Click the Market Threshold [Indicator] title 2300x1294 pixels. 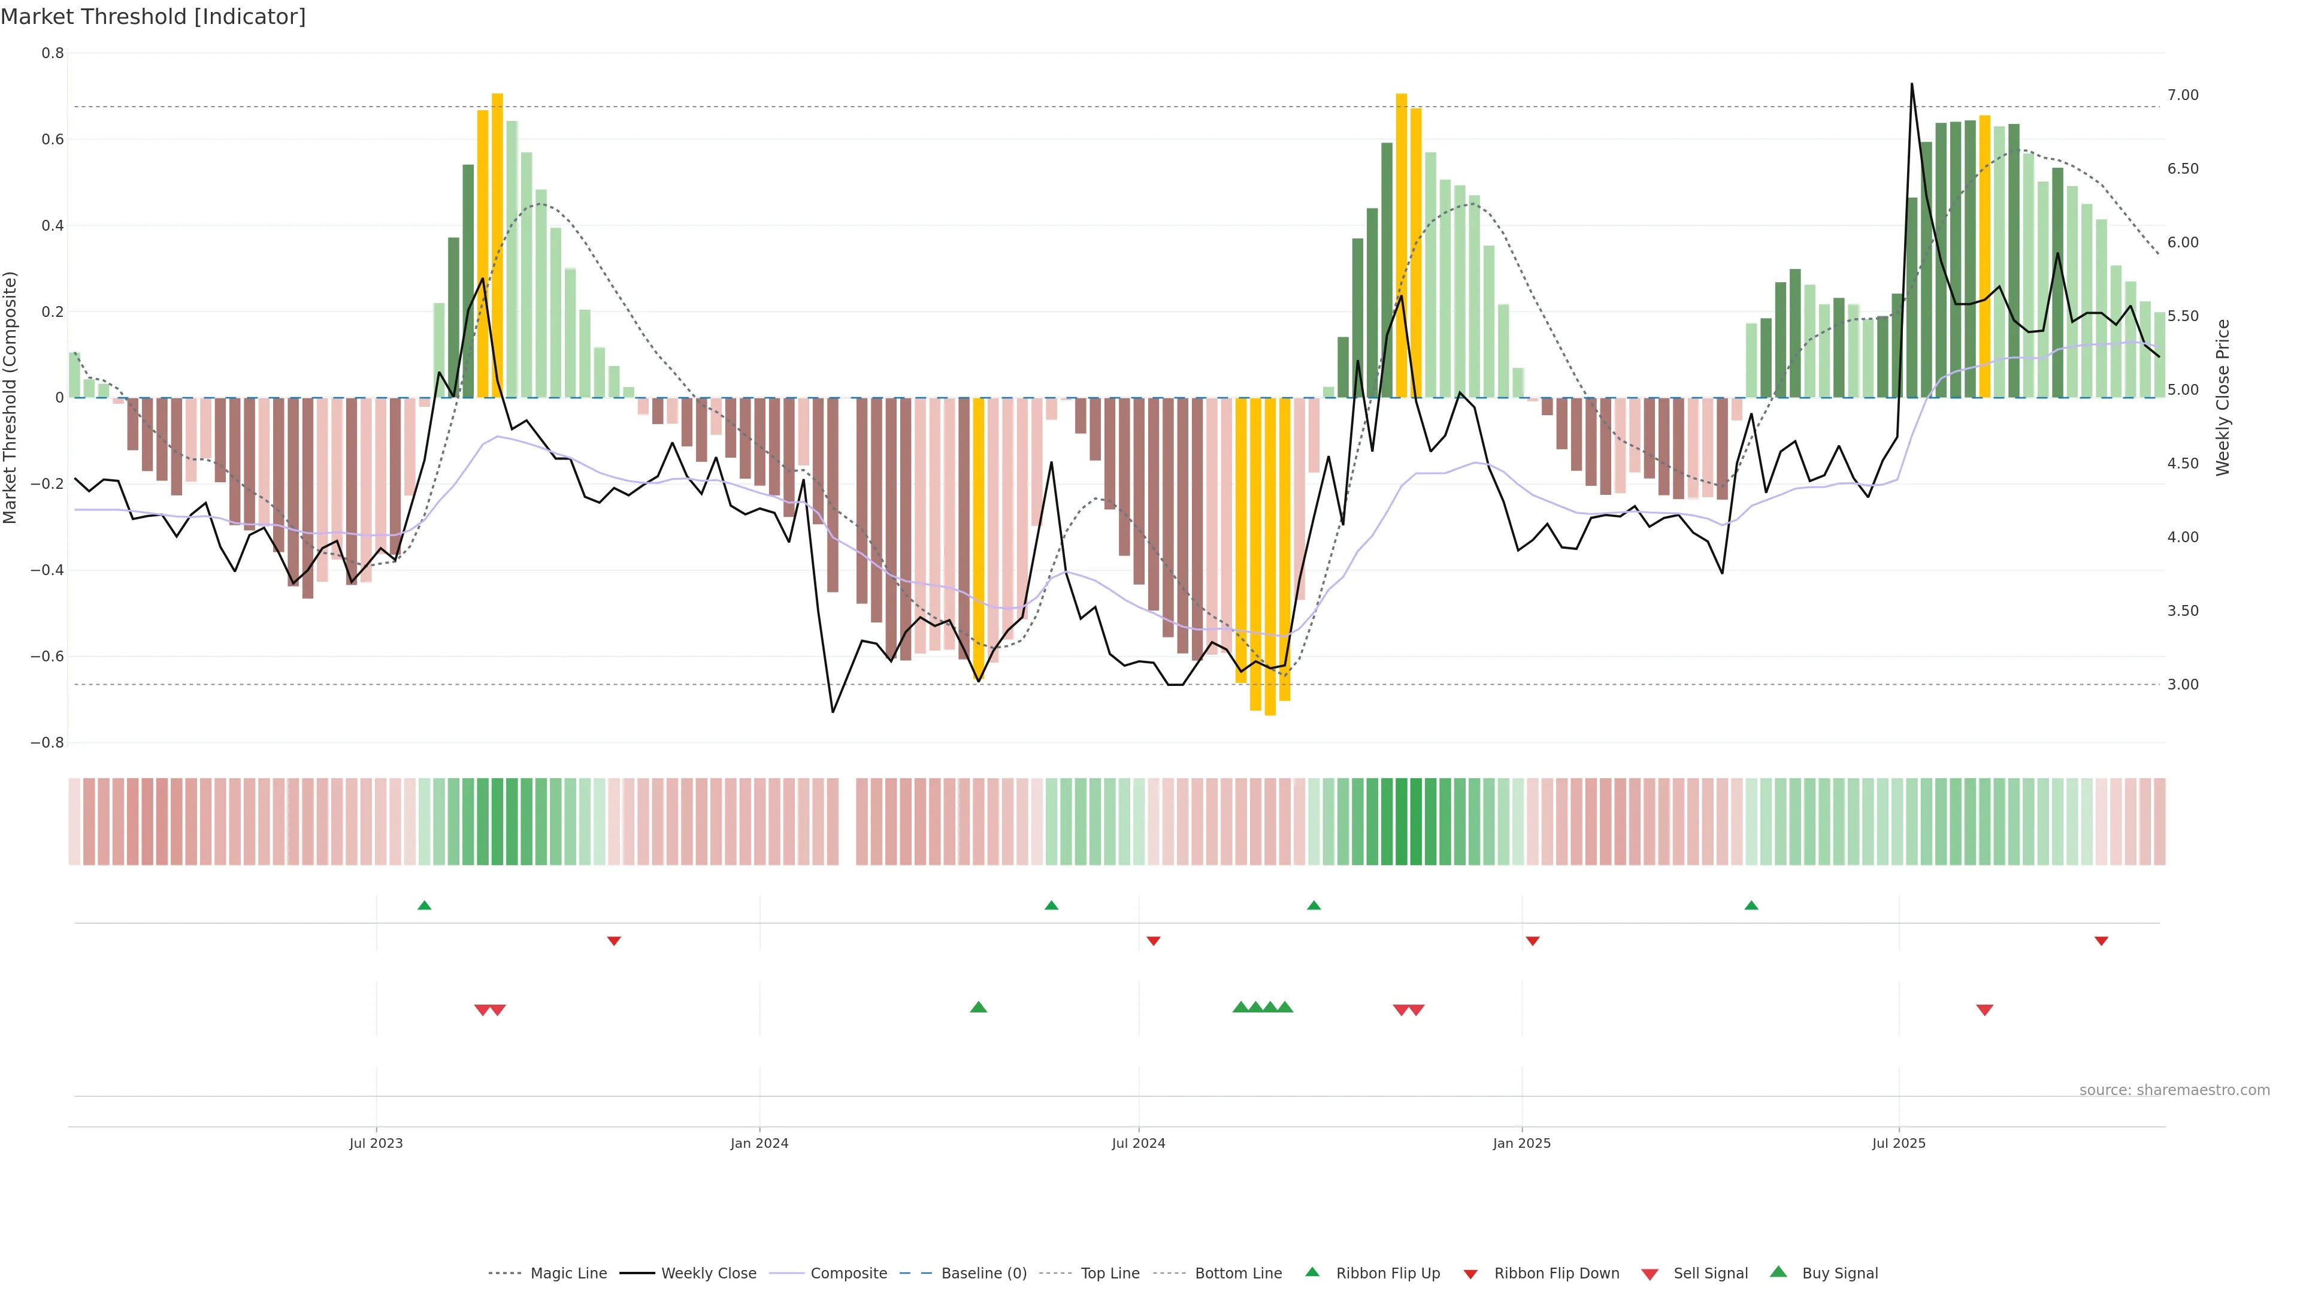[153, 17]
